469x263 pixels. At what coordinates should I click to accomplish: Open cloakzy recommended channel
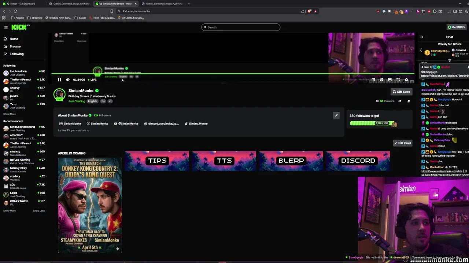pos(24,153)
